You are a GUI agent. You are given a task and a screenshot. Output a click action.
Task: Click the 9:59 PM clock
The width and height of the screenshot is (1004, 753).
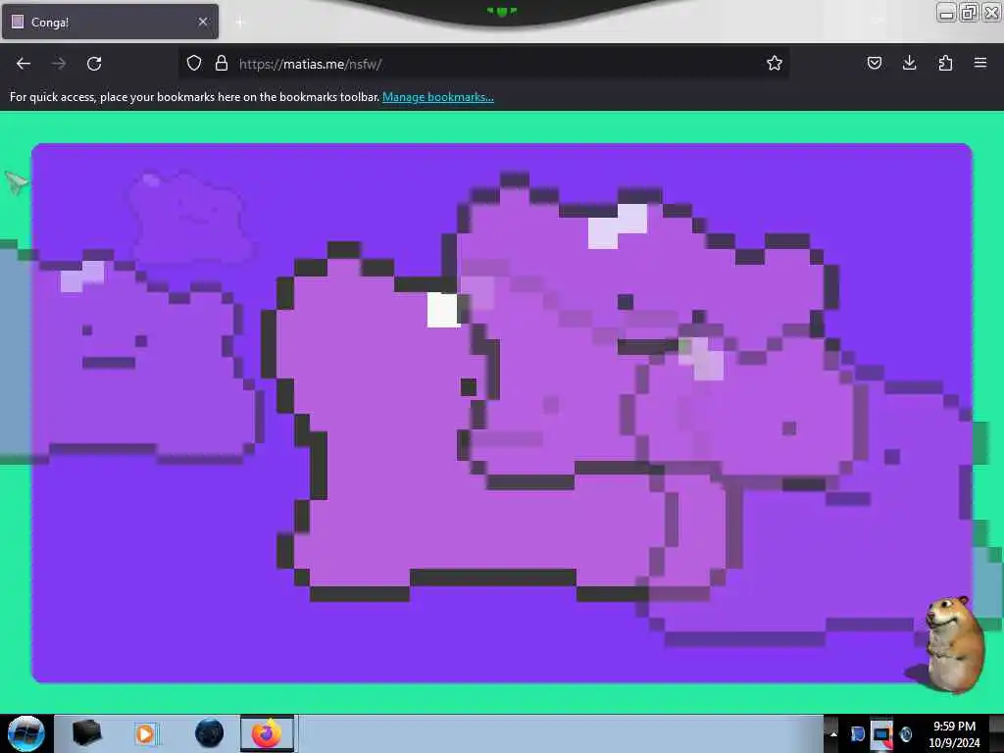pyautogui.click(x=954, y=733)
